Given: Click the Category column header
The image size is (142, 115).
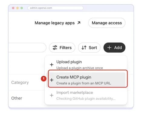Looking at the screenshot, I should (20, 82).
